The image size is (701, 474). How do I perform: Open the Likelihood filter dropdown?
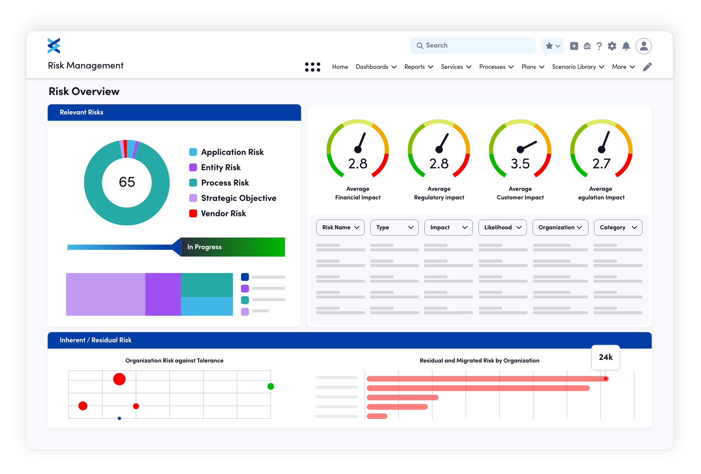pyautogui.click(x=503, y=227)
